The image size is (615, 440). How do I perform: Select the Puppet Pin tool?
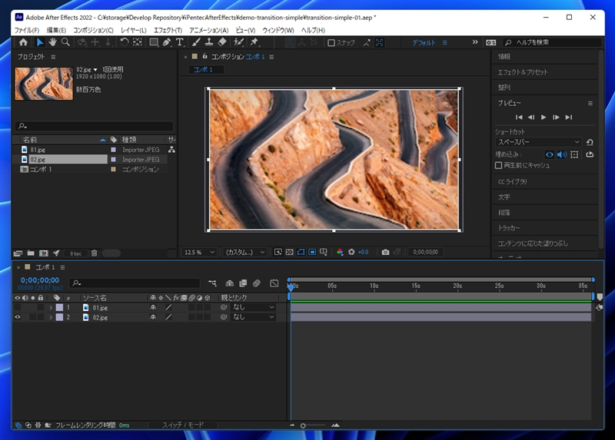254,42
